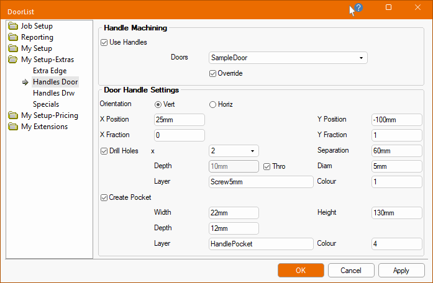This screenshot has height=283, width=433.
Task: Click the X Position input field
Action: (179, 120)
